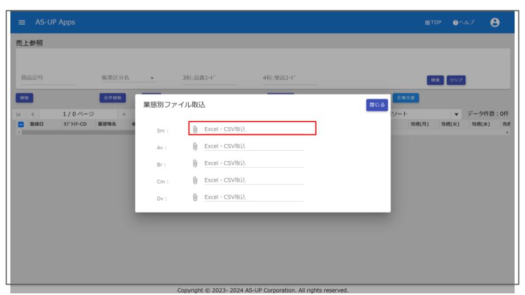Image resolution: width=525 pixels, height=295 pixels.
Task: Click the paperclip icon in Av row
Action: (x=195, y=146)
